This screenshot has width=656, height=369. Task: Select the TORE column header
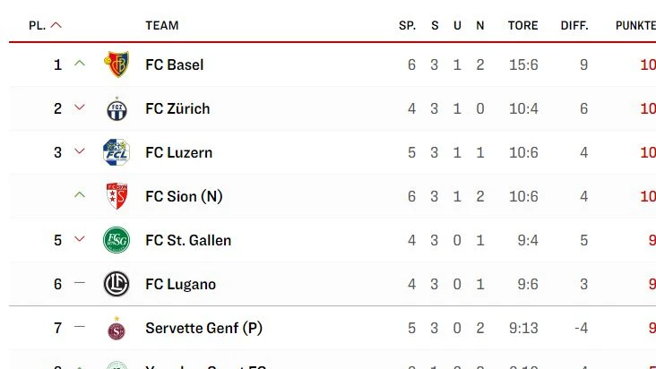(x=522, y=26)
